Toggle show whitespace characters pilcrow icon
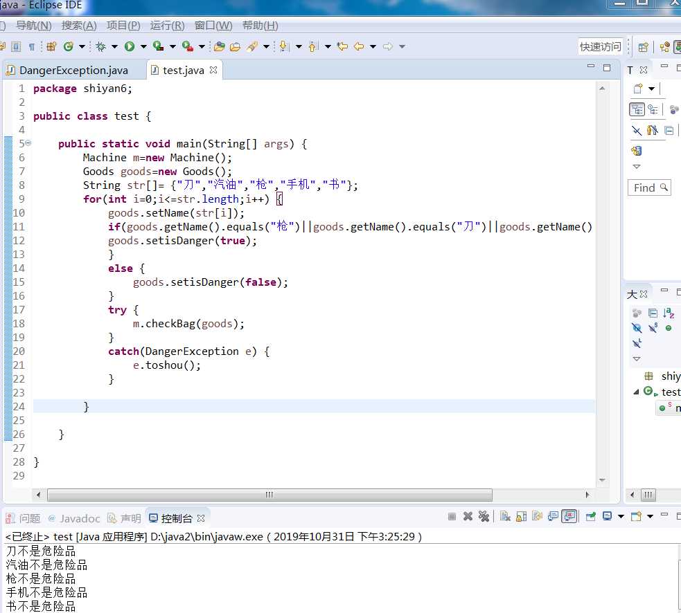Image resolution: width=681 pixels, height=613 pixels. (31, 46)
